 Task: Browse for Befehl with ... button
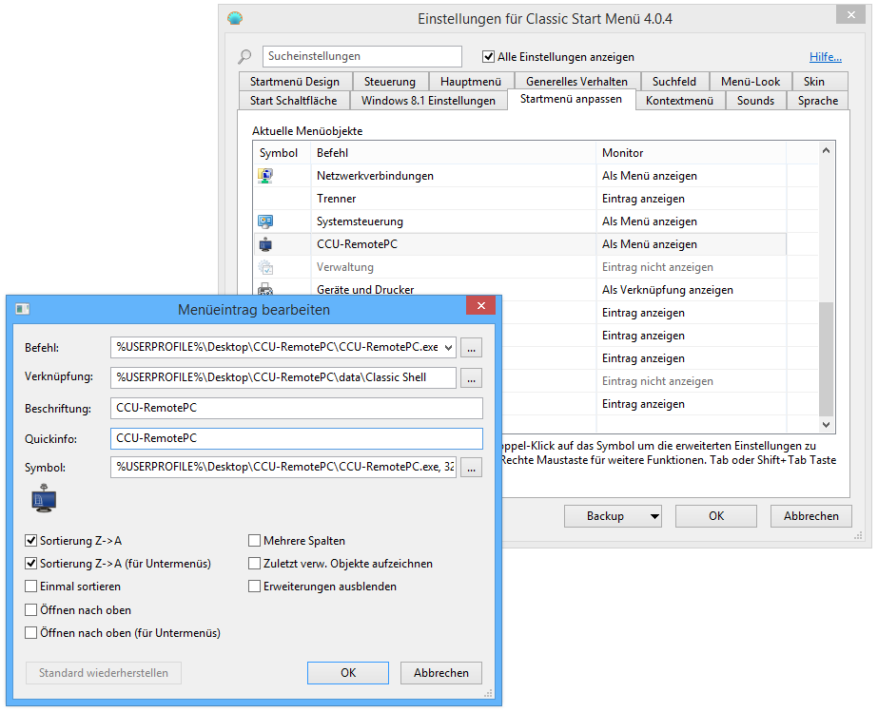(x=472, y=348)
